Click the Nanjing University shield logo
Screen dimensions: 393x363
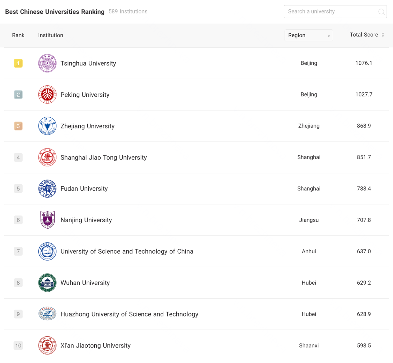click(47, 220)
